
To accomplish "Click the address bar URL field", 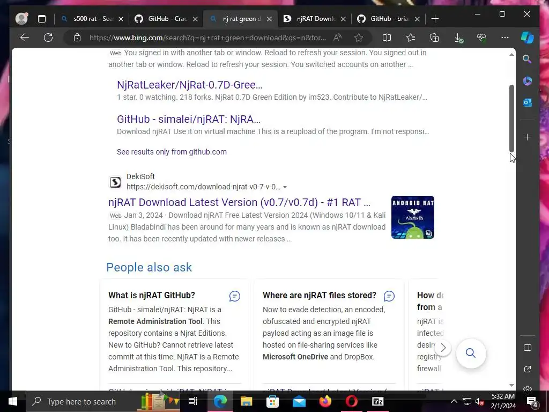I will pos(207,38).
